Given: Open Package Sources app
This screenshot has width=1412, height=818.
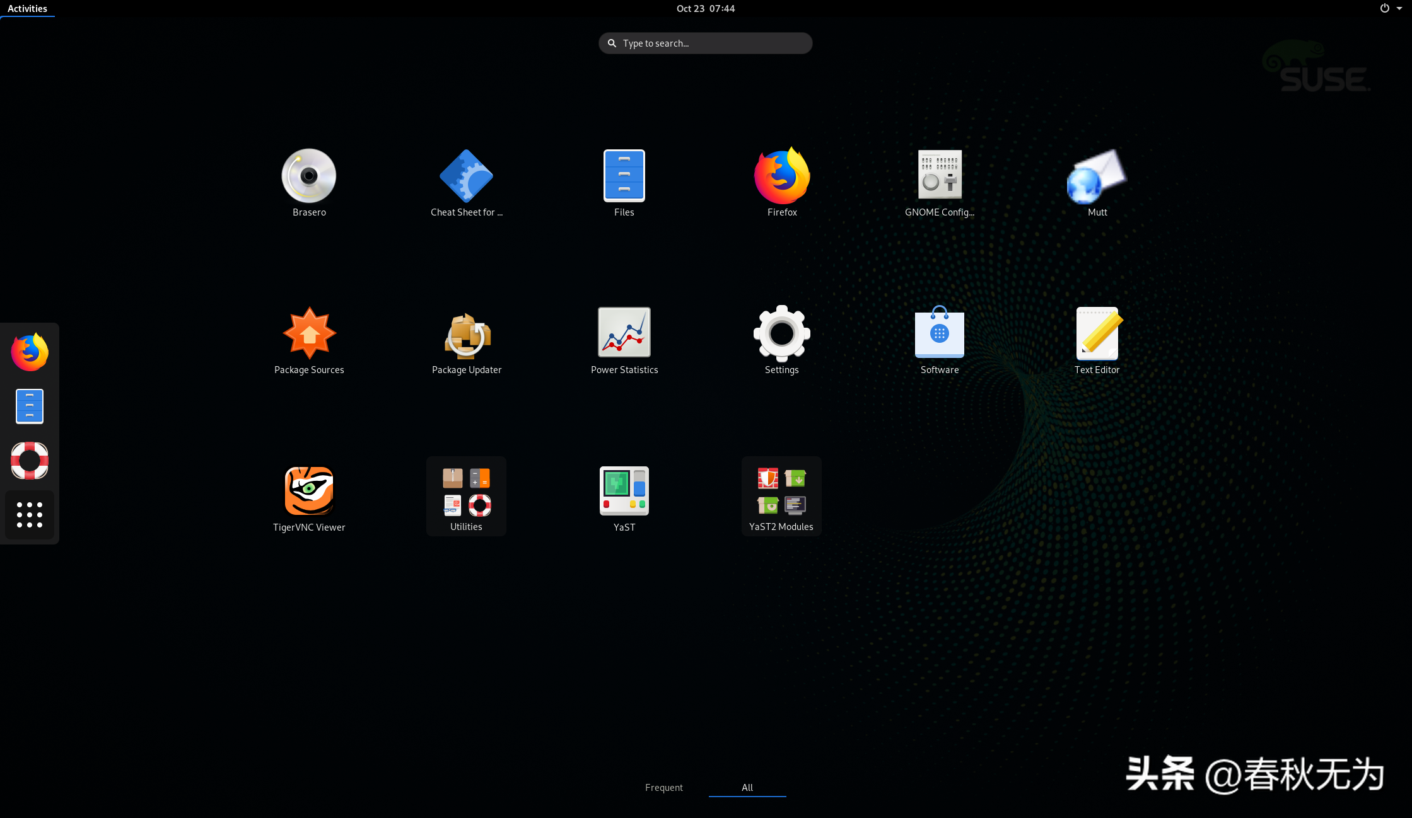Looking at the screenshot, I should 309,333.
